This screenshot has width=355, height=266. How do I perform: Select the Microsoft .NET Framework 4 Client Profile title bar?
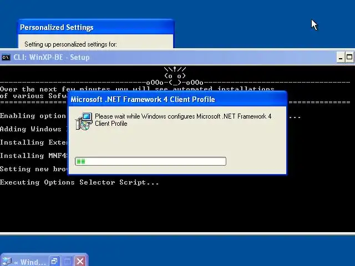[177, 99]
